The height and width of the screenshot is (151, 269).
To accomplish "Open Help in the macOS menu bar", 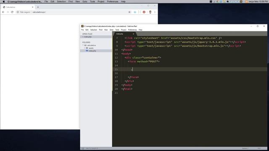I will pos(123,2).
